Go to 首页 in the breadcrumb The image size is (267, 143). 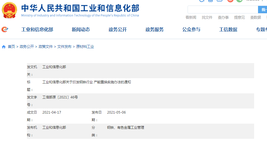[11, 47]
